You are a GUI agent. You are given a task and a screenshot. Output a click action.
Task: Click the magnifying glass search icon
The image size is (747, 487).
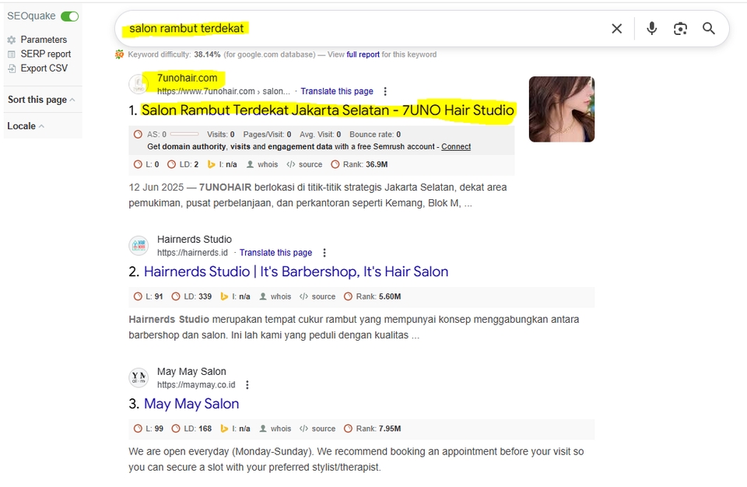(708, 29)
